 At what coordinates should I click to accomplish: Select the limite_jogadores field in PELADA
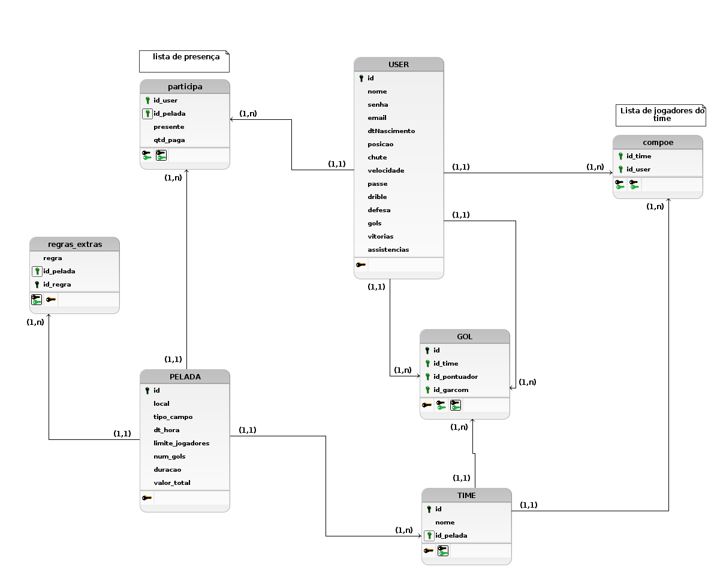point(181,443)
